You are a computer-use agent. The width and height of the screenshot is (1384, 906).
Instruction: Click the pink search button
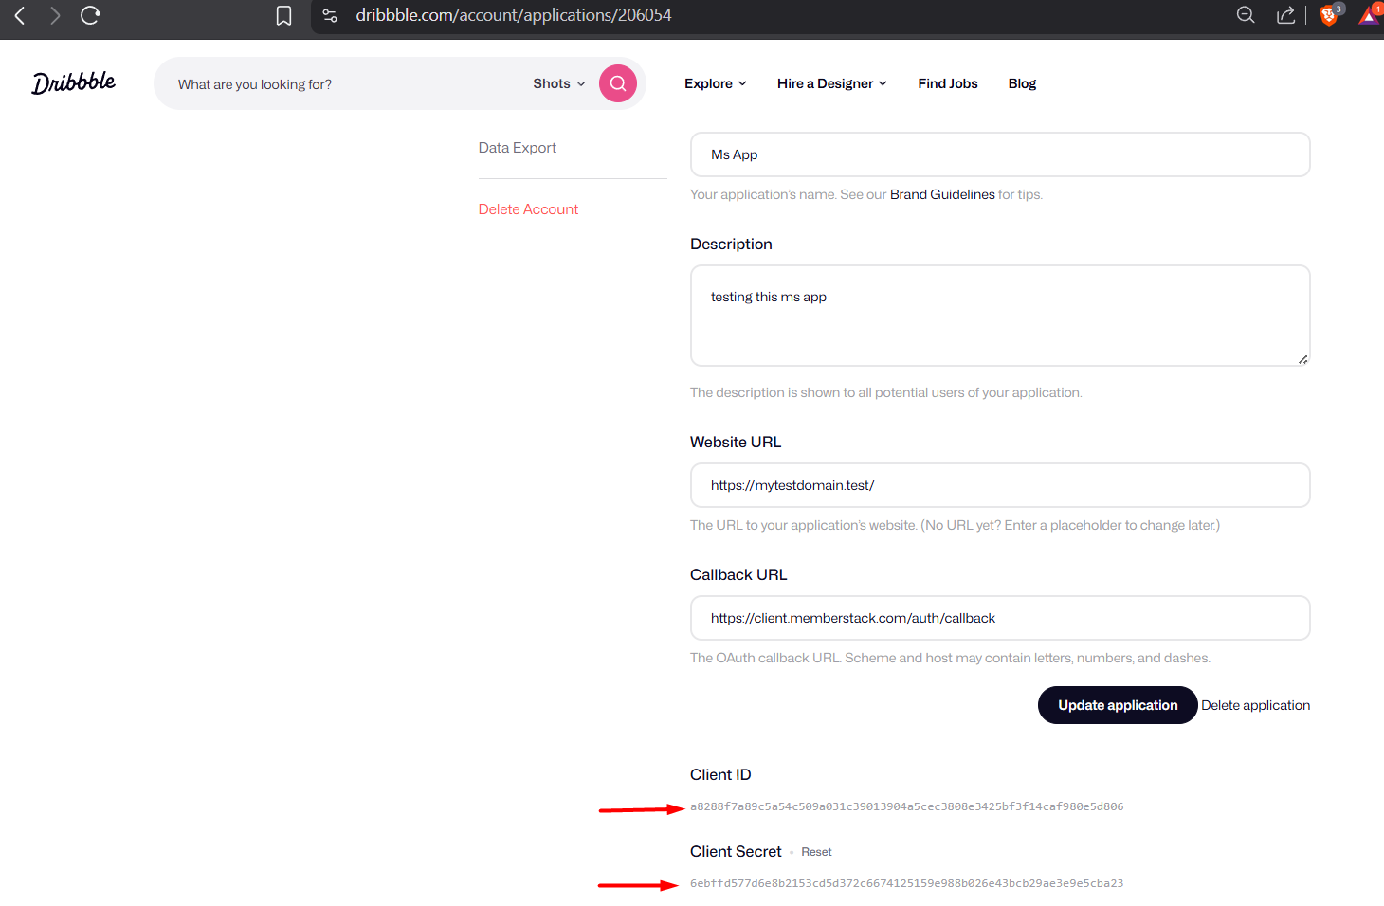pos(618,83)
